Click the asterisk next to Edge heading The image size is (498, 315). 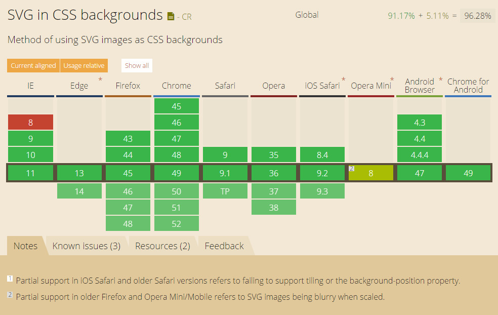click(100, 80)
